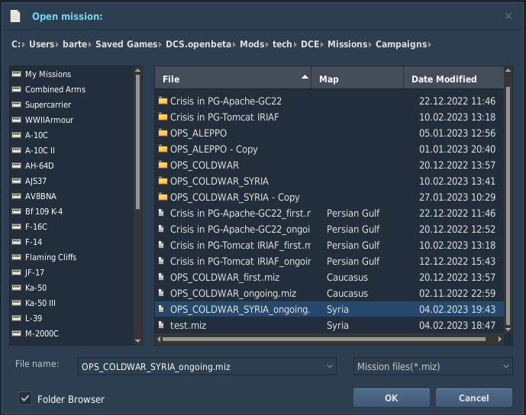Jump to the Missions breadcrumb folder
The width and height of the screenshot is (526, 415).
tap(347, 44)
